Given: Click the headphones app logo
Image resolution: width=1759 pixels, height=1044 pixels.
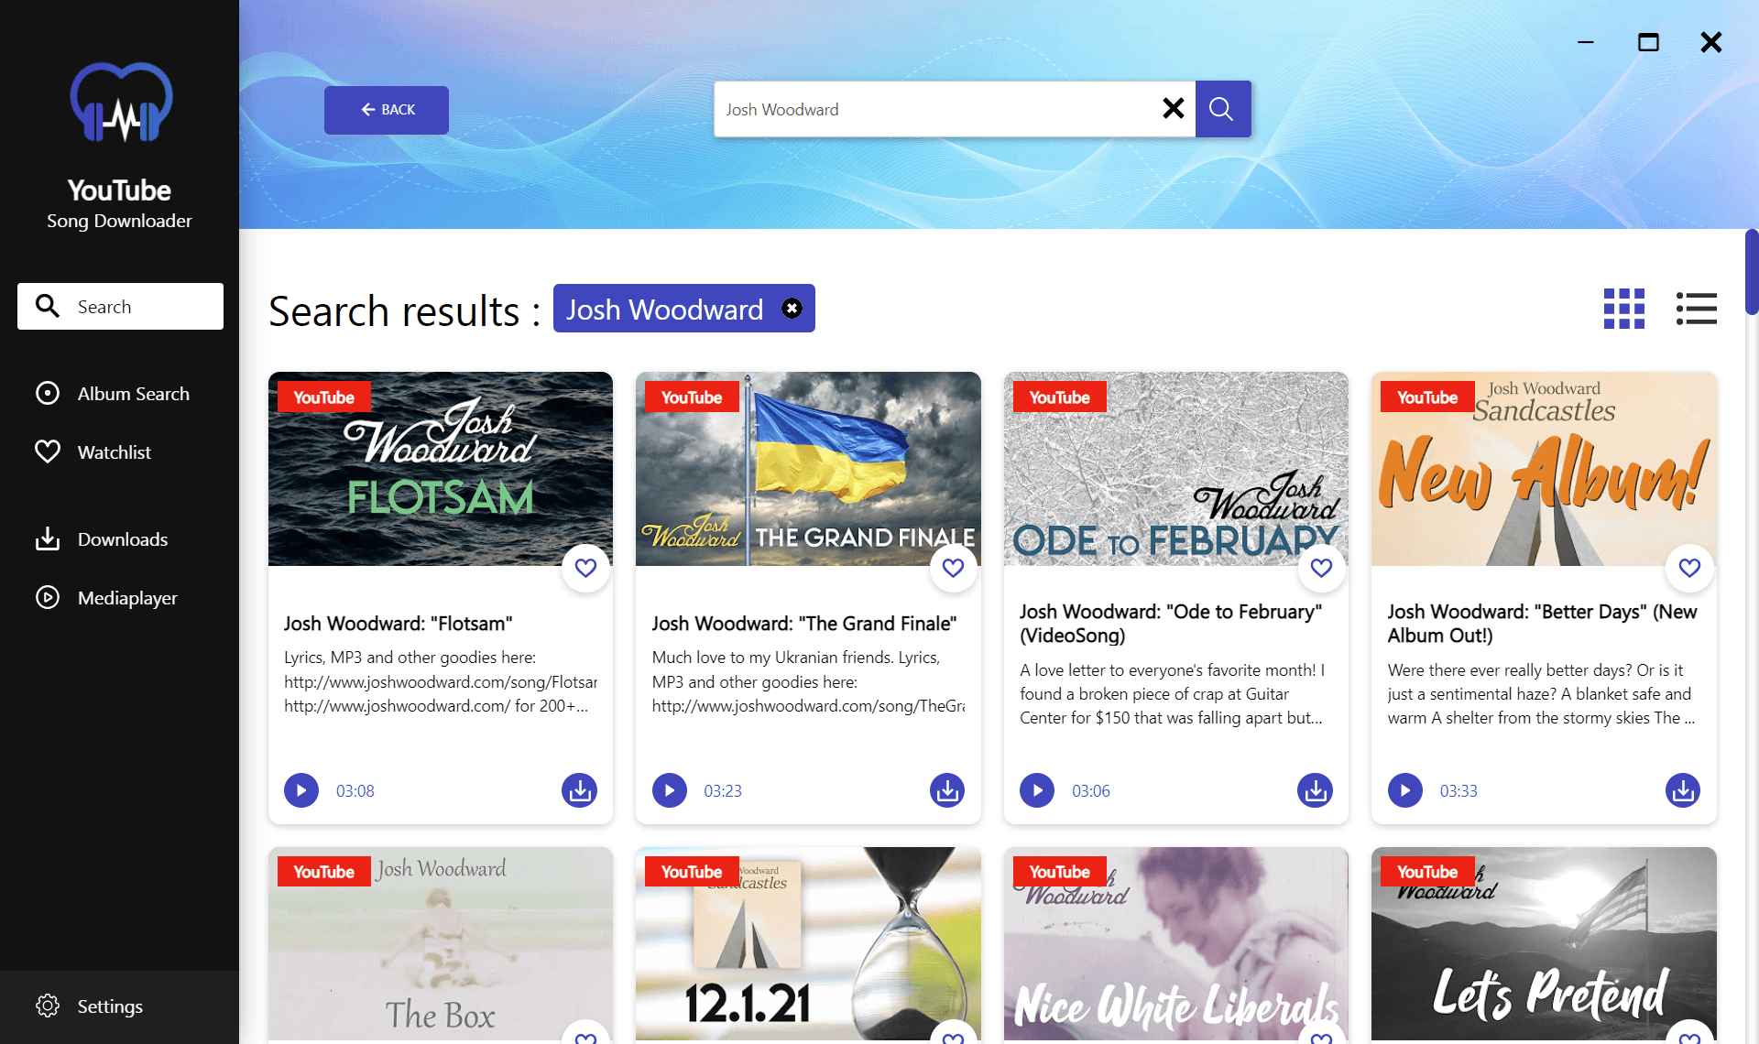Looking at the screenshot, I should [121, 103].
